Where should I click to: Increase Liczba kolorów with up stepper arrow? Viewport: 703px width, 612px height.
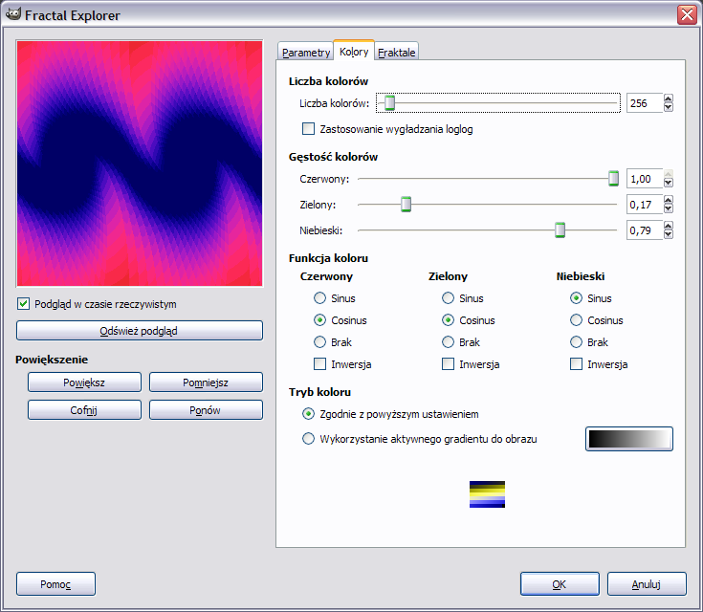tap(669, 98)
